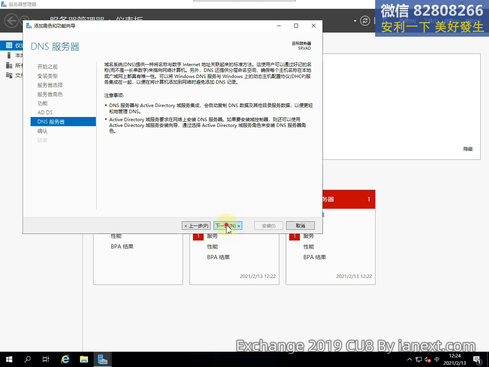Open the Windows Start menu

[9, 359]
